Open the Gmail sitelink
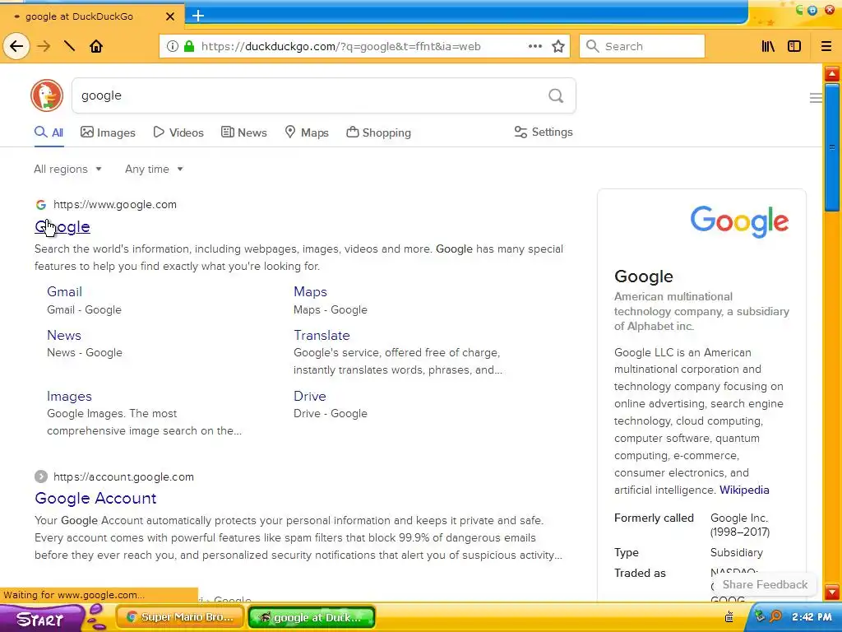 64,292
